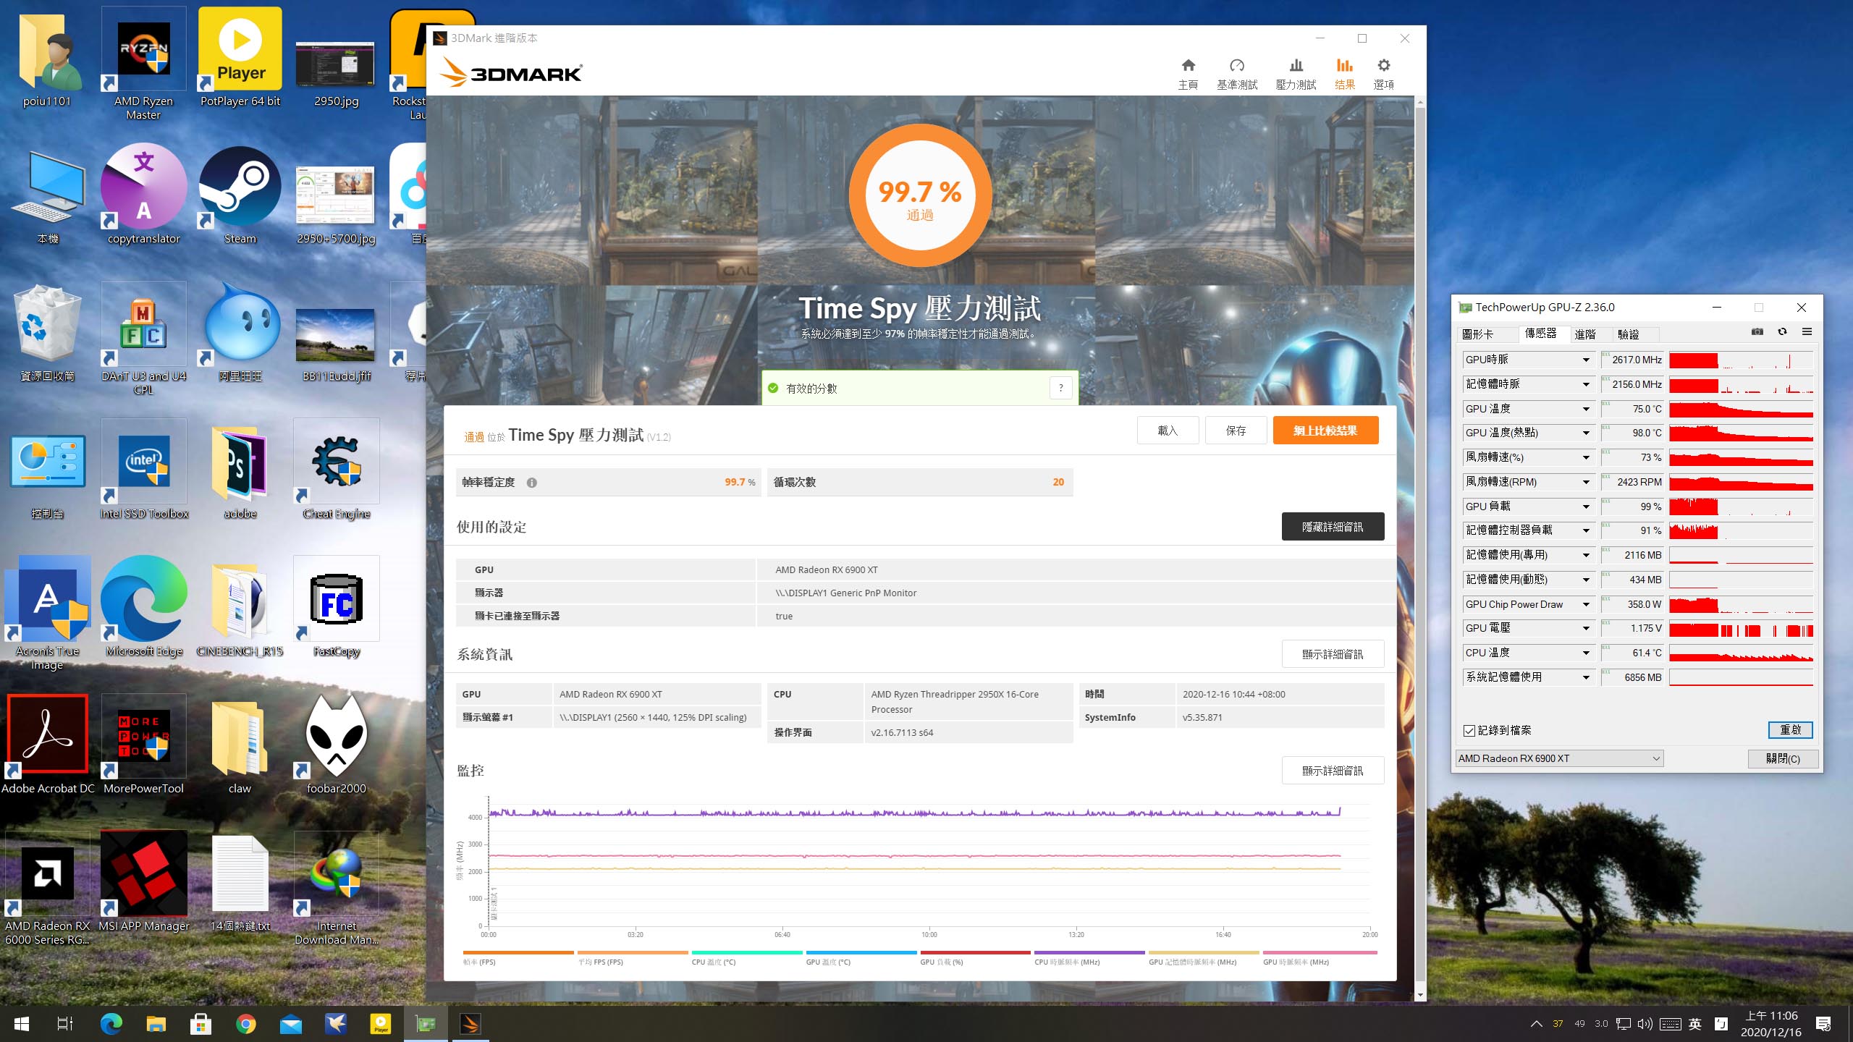Image resolution: width=1853 pixels, height=1042 pixels.
Task: Click CPU 溫度 legend in monitoring chart
Action: (746, 957)
